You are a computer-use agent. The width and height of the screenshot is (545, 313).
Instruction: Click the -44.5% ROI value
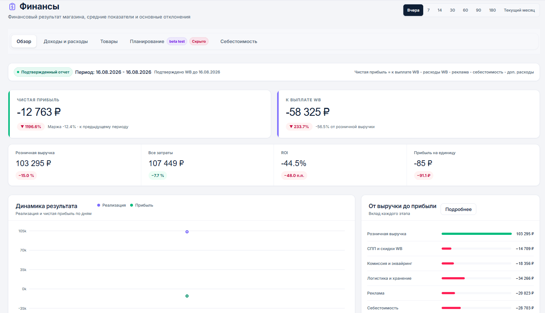tap(294, 163)
